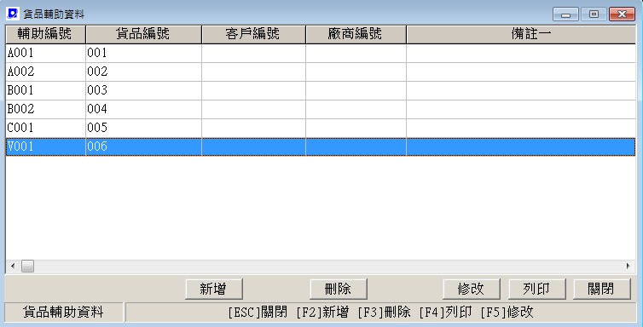Minimize the 貨品輔助資料 window
Viewport: 643px width, 327px height.
click(x=566, y=14)
